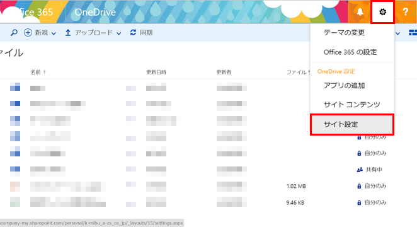Open the help question mark icon
Screen dimensions: 417x227
405,12
